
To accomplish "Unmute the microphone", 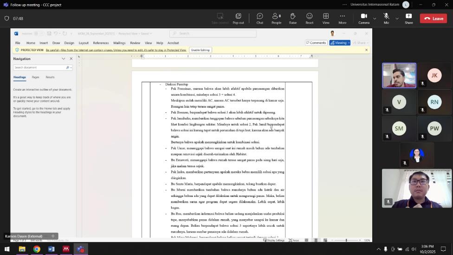I will coord(386,18).
